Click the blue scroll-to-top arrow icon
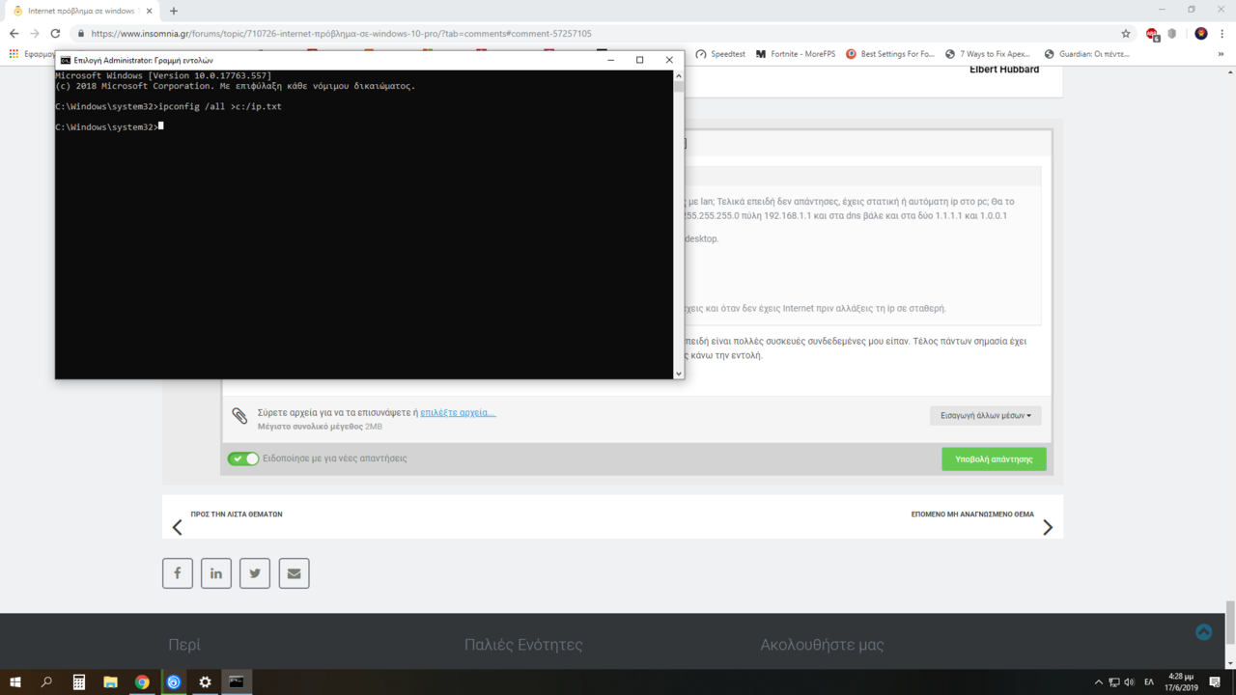The width and height of the screenshot is (1236, 695). [x=1203, y=632]
